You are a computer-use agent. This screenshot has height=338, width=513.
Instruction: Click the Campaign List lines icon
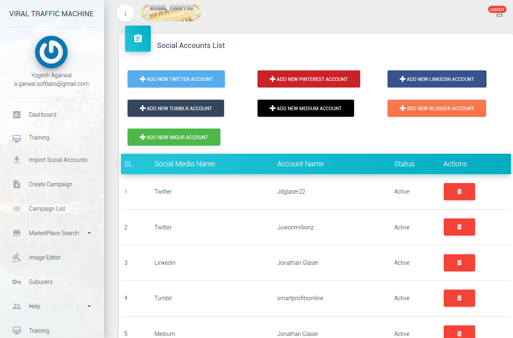click(17, 209)
